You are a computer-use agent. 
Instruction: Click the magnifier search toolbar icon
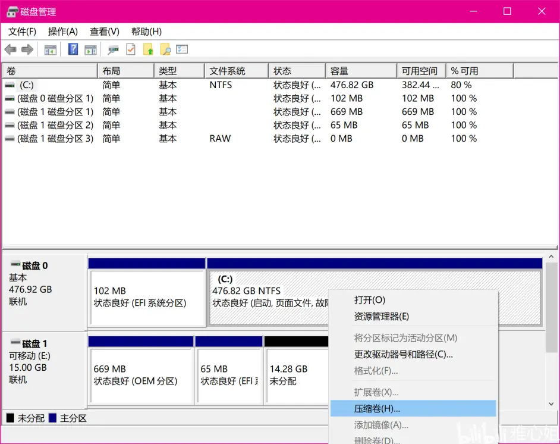point(165,49)
